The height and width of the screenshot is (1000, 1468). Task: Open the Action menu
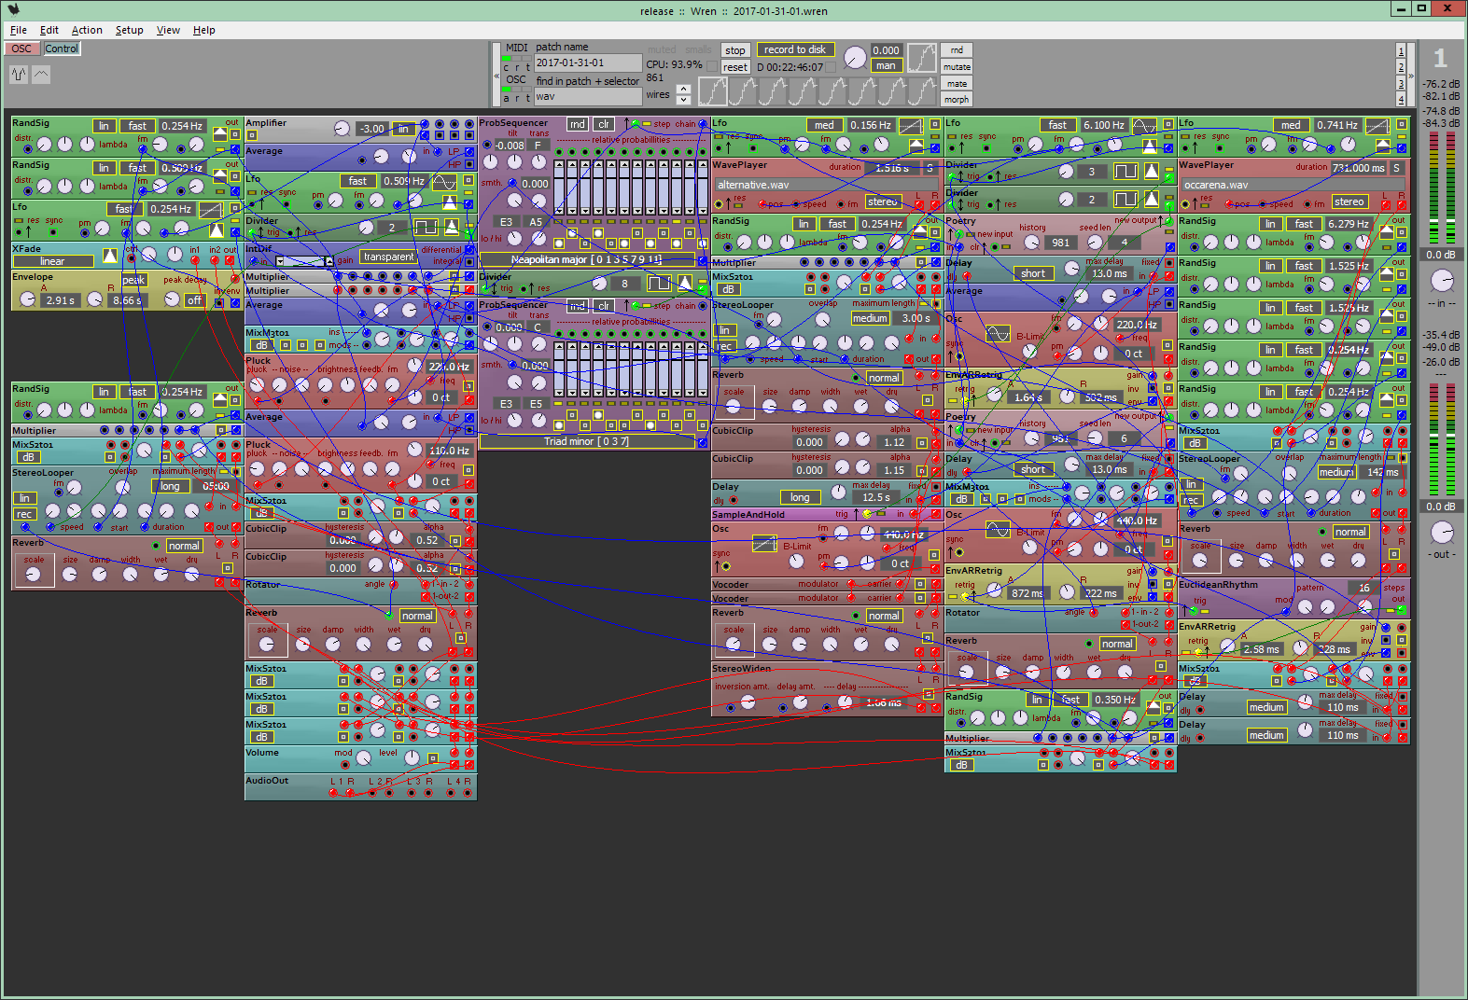[87, 30]
